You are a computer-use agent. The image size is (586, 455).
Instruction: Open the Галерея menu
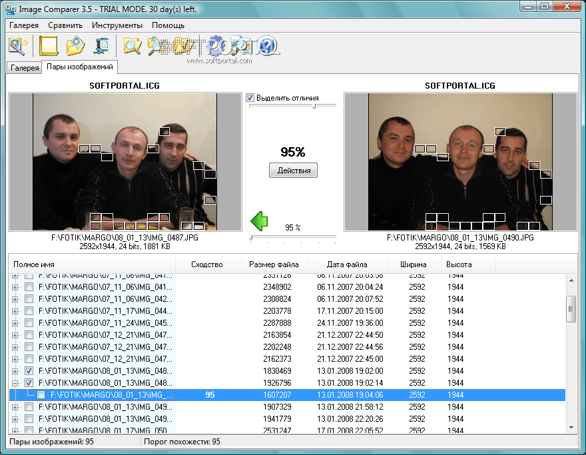tap(24, 25)
